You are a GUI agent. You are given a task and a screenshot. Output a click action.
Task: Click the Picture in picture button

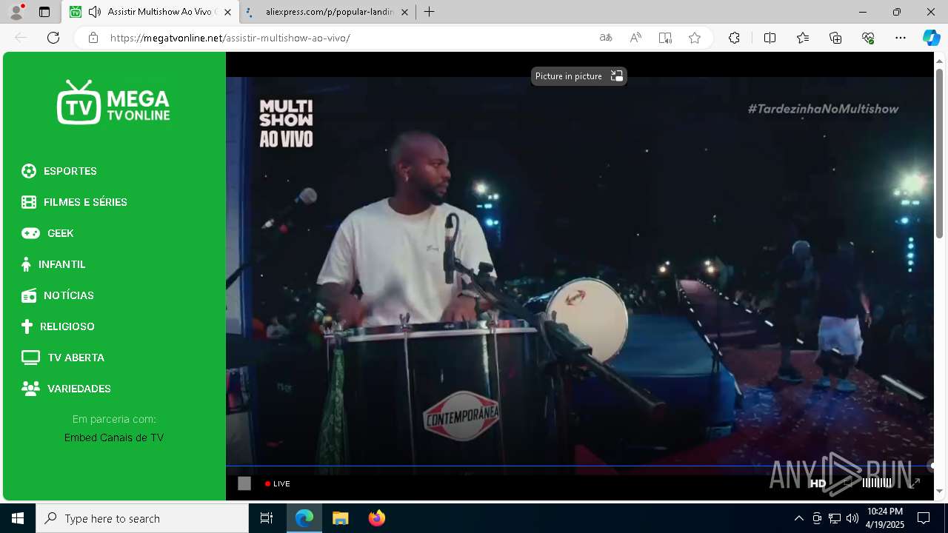coord(579,76)
